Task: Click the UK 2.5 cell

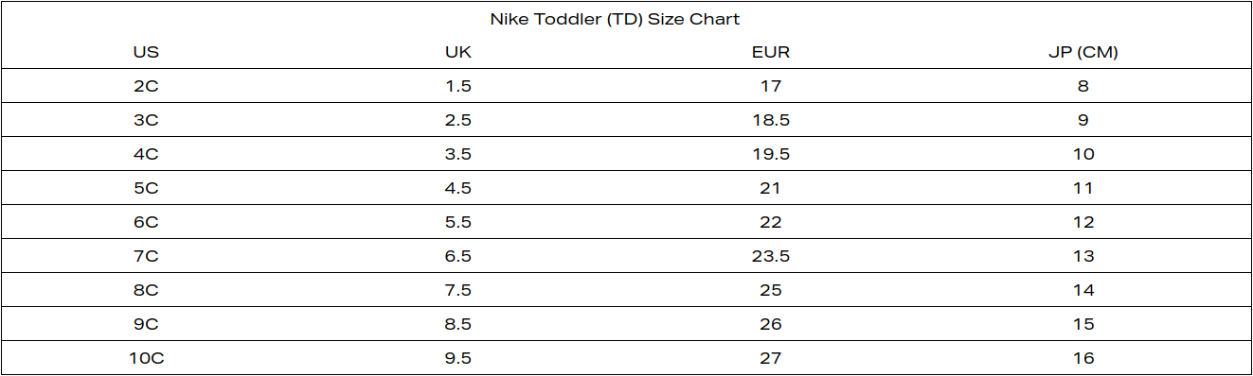Action: coord(458,120)
